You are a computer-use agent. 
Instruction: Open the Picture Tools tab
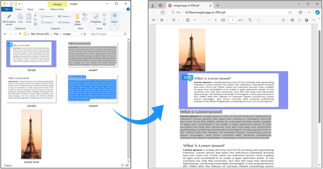click(x=57, y=9)
